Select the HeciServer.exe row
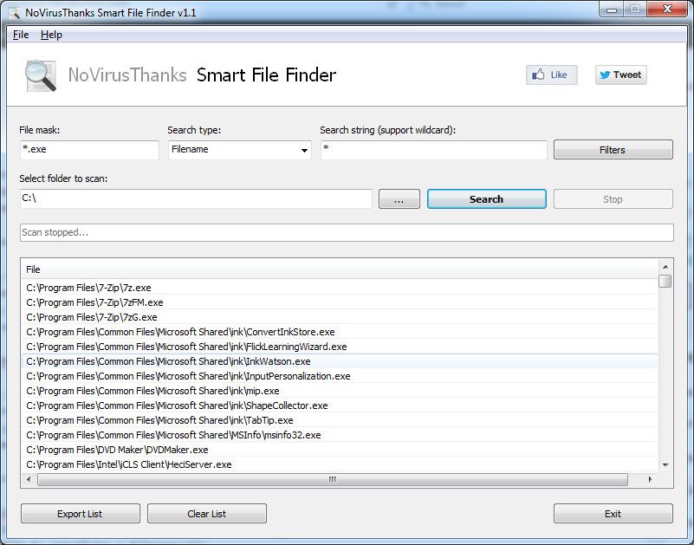The height and width of the screenshot is (545, 694). 340,464
